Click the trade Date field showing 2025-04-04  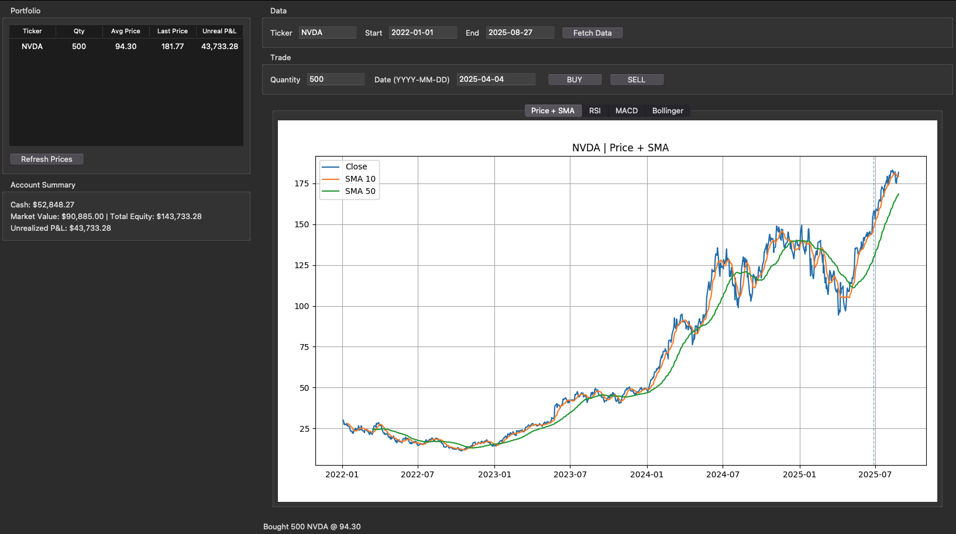(x=496, y=78)
